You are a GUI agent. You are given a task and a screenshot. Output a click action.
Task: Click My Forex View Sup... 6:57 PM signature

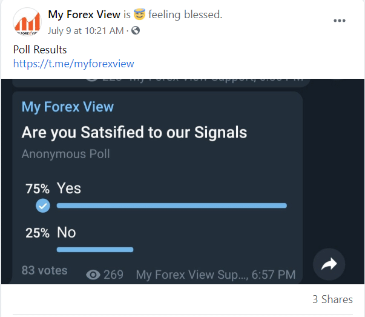[215, 275]
